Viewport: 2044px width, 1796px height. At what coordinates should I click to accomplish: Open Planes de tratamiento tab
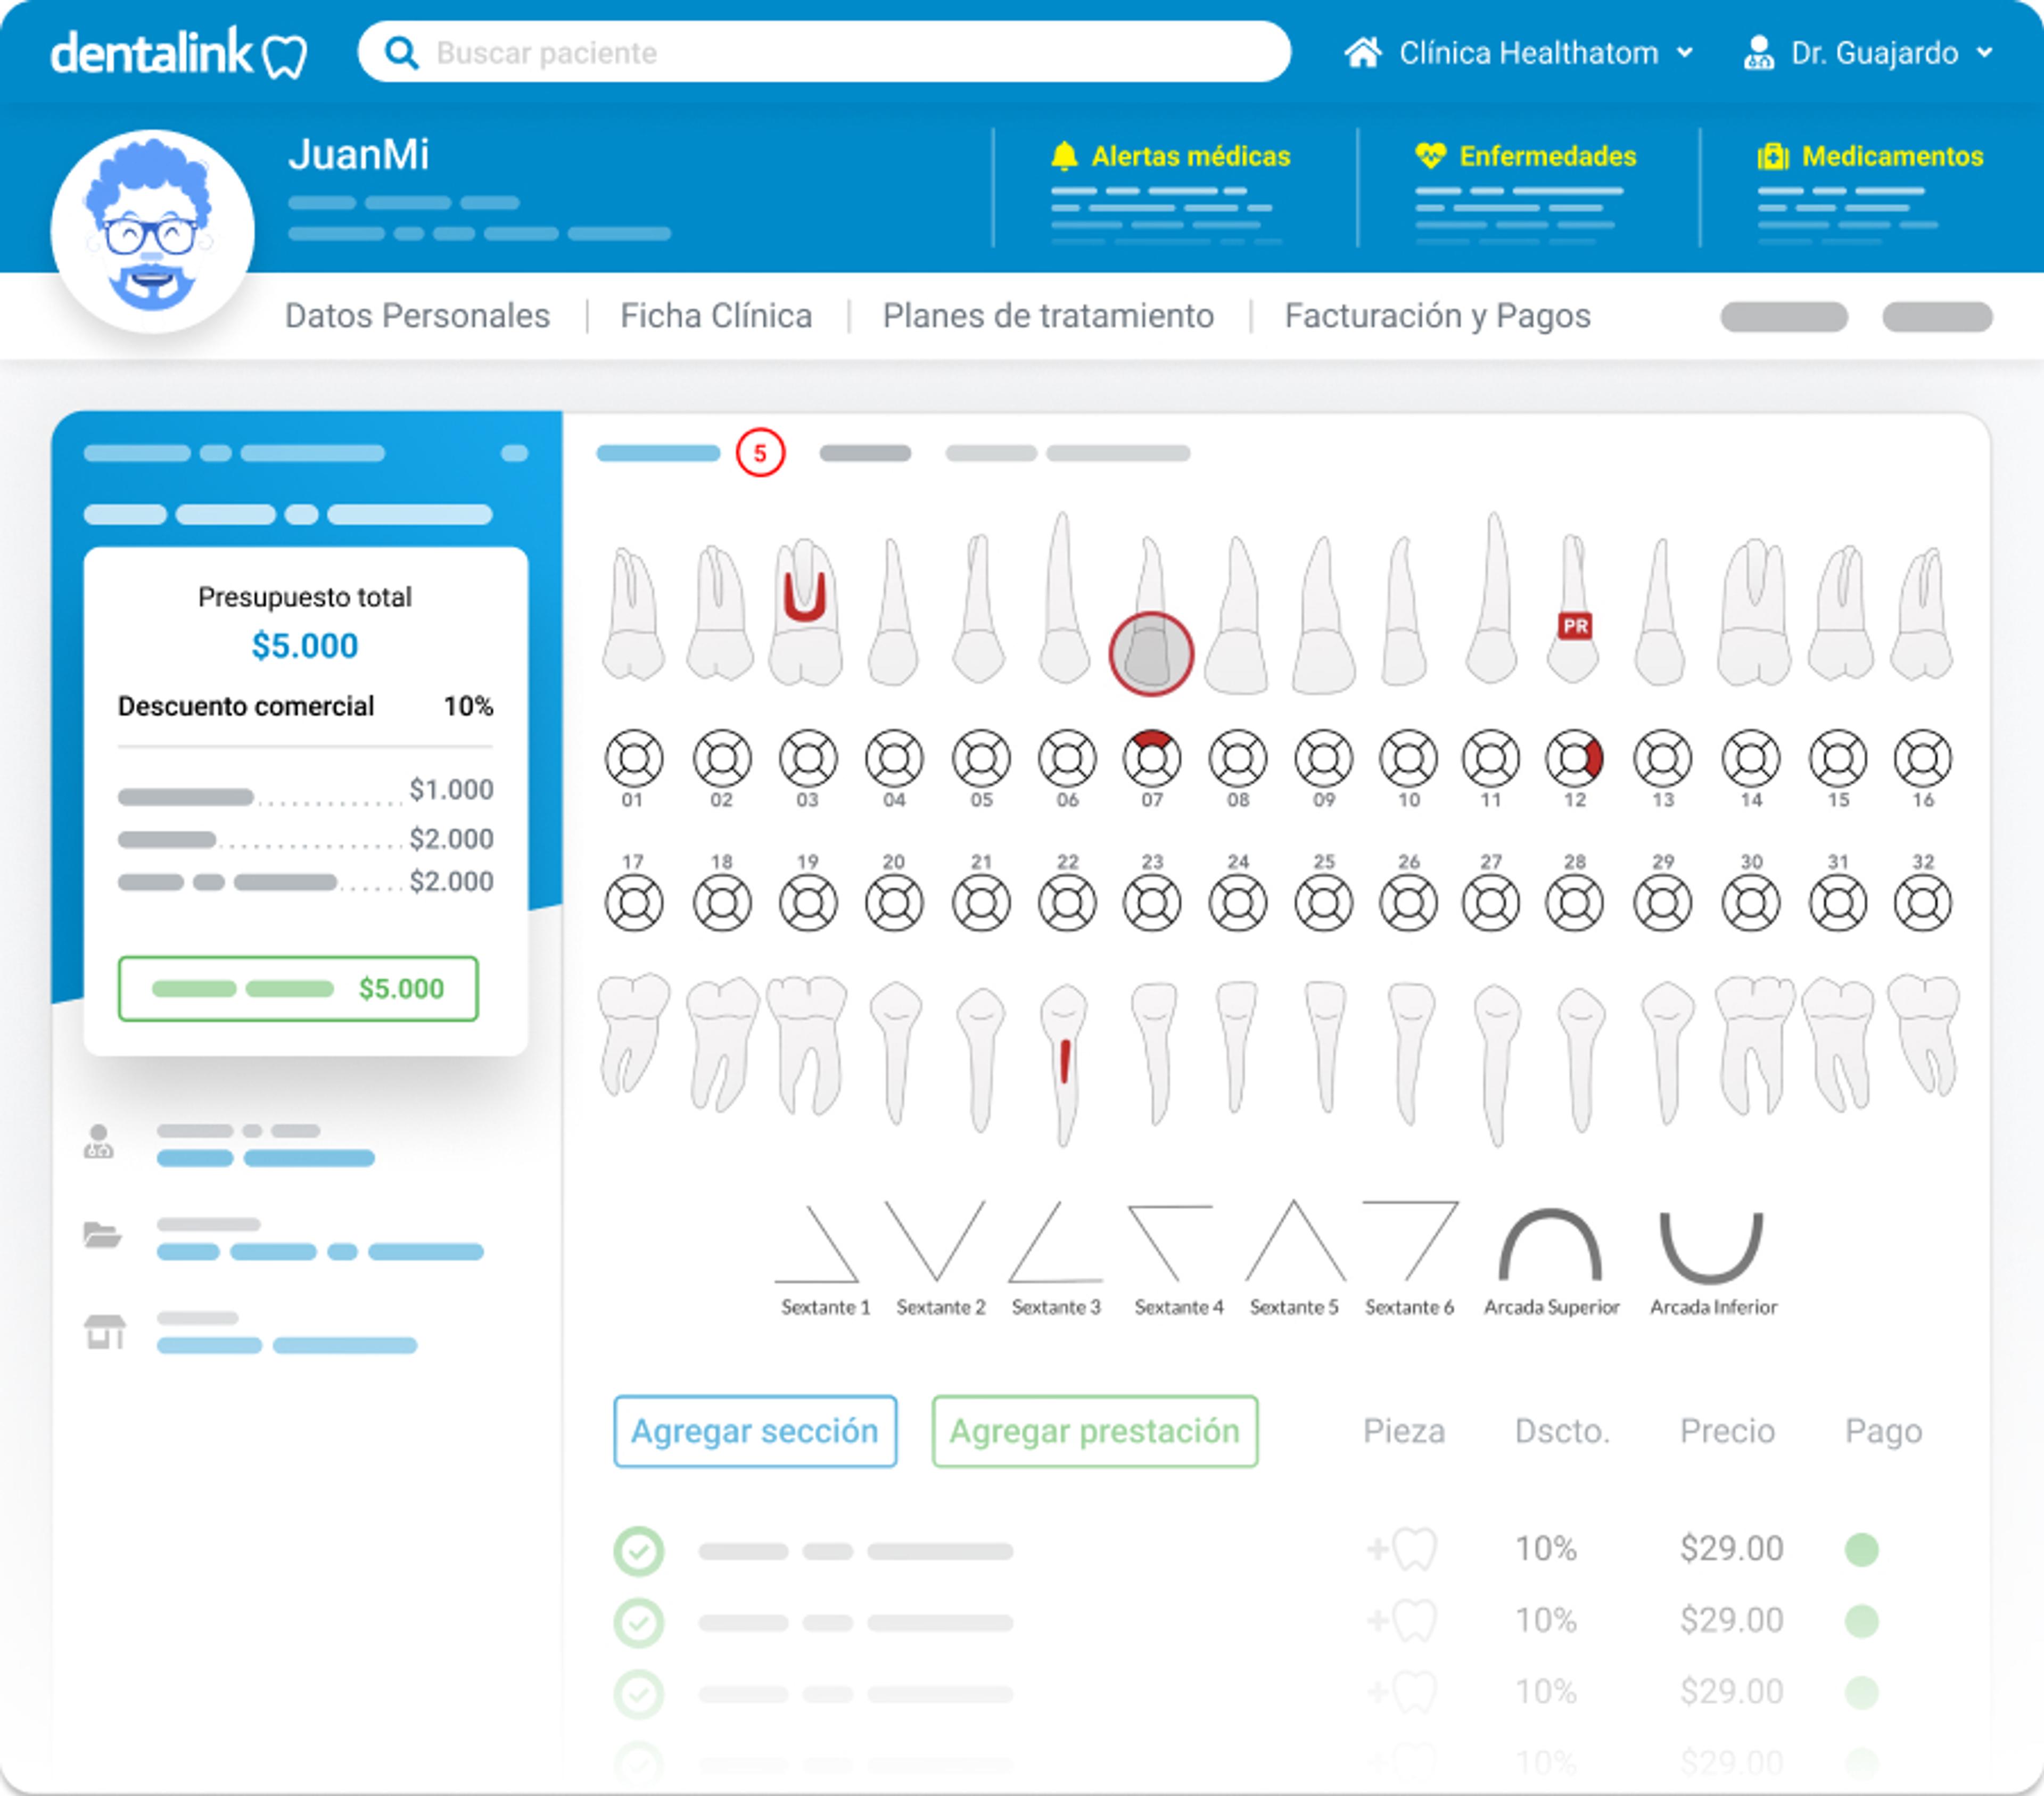[x=1048, y=316]
